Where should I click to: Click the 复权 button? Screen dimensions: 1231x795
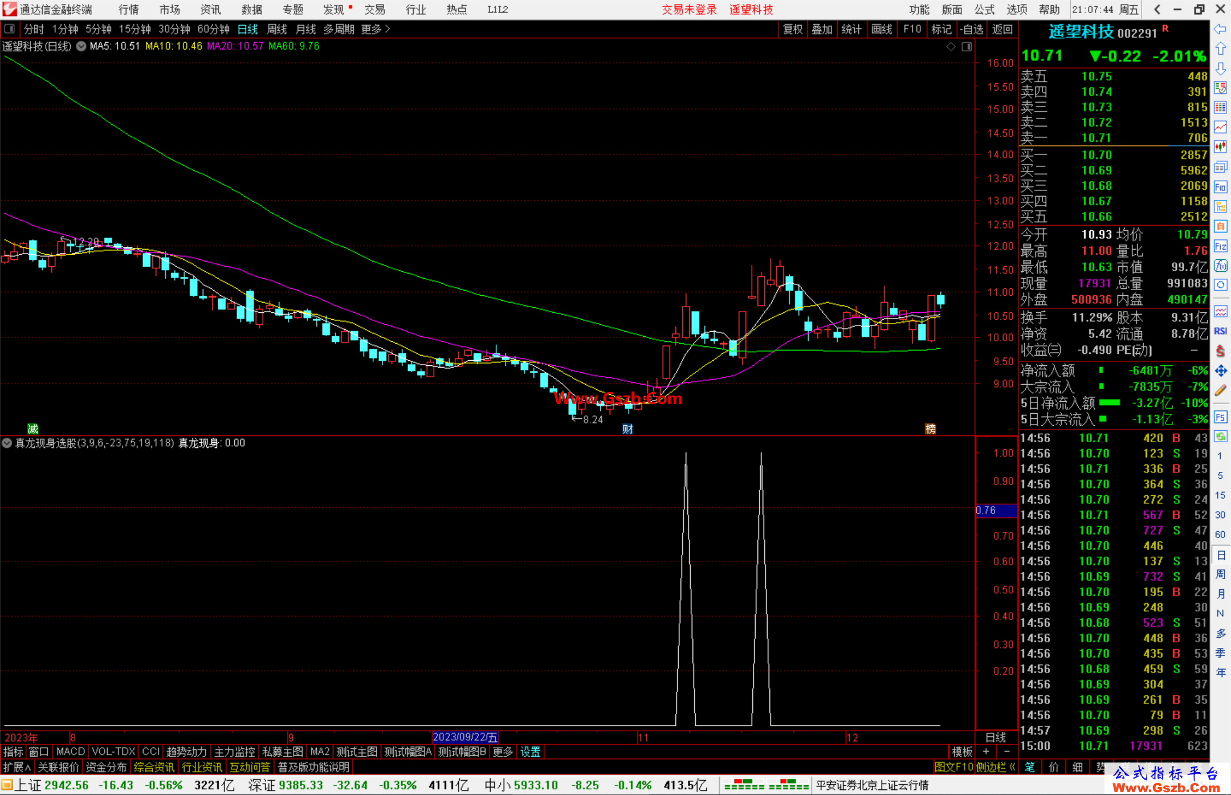click(792, 29)
